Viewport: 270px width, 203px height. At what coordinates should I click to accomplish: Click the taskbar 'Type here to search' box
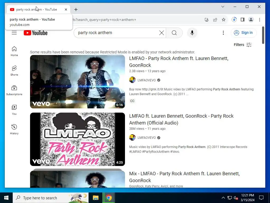(x=51, y=198)
